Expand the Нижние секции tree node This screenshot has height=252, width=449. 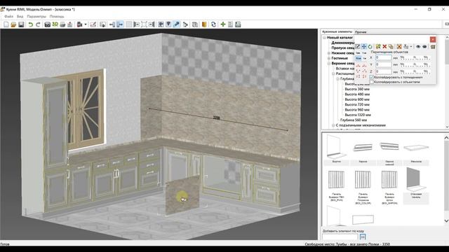[x=329, y=53]
